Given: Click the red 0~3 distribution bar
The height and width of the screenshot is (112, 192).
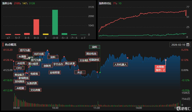Looking at the screenshot, I should point(36,27).
